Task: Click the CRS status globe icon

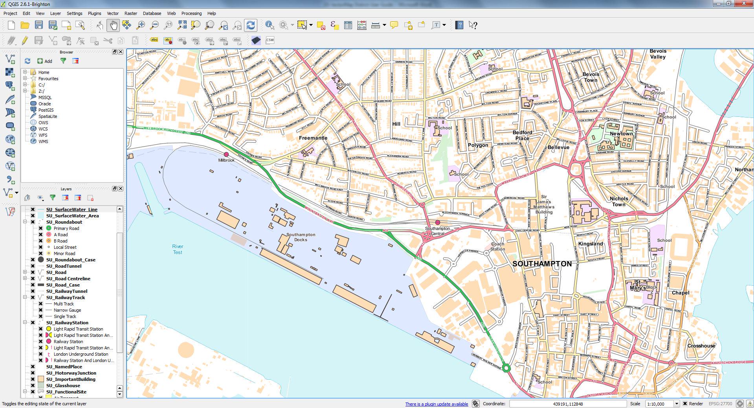Action: coord(740,404)
